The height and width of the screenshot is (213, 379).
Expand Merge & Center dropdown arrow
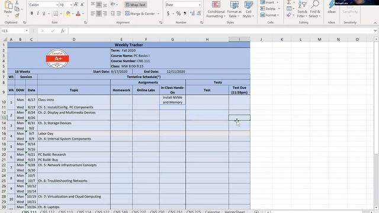[158, 14]
